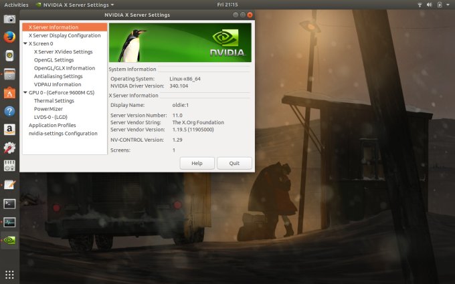The width and height of the screenshot is (455, 284).
Task: Click NV-CONTROL version value 1.29
Action: pyautogui.click(x=177, y=140)
